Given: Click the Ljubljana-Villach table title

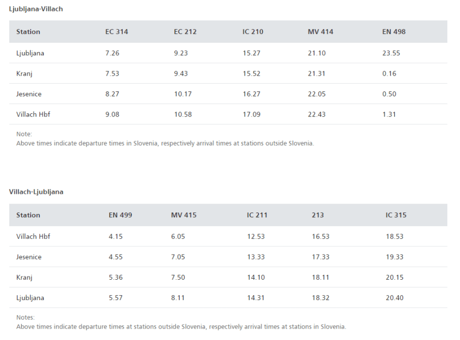Looking at the screenshot, I should (36, 9).
